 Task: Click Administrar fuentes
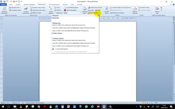pos(95,8)
